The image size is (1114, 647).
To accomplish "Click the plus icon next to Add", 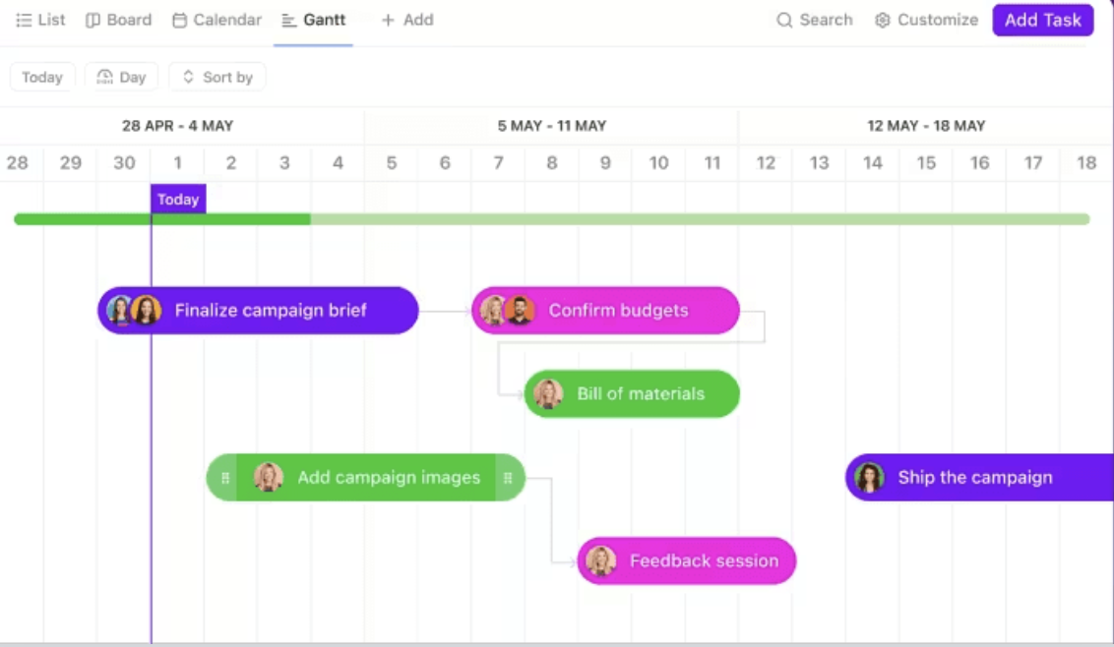I will [388, 20].
